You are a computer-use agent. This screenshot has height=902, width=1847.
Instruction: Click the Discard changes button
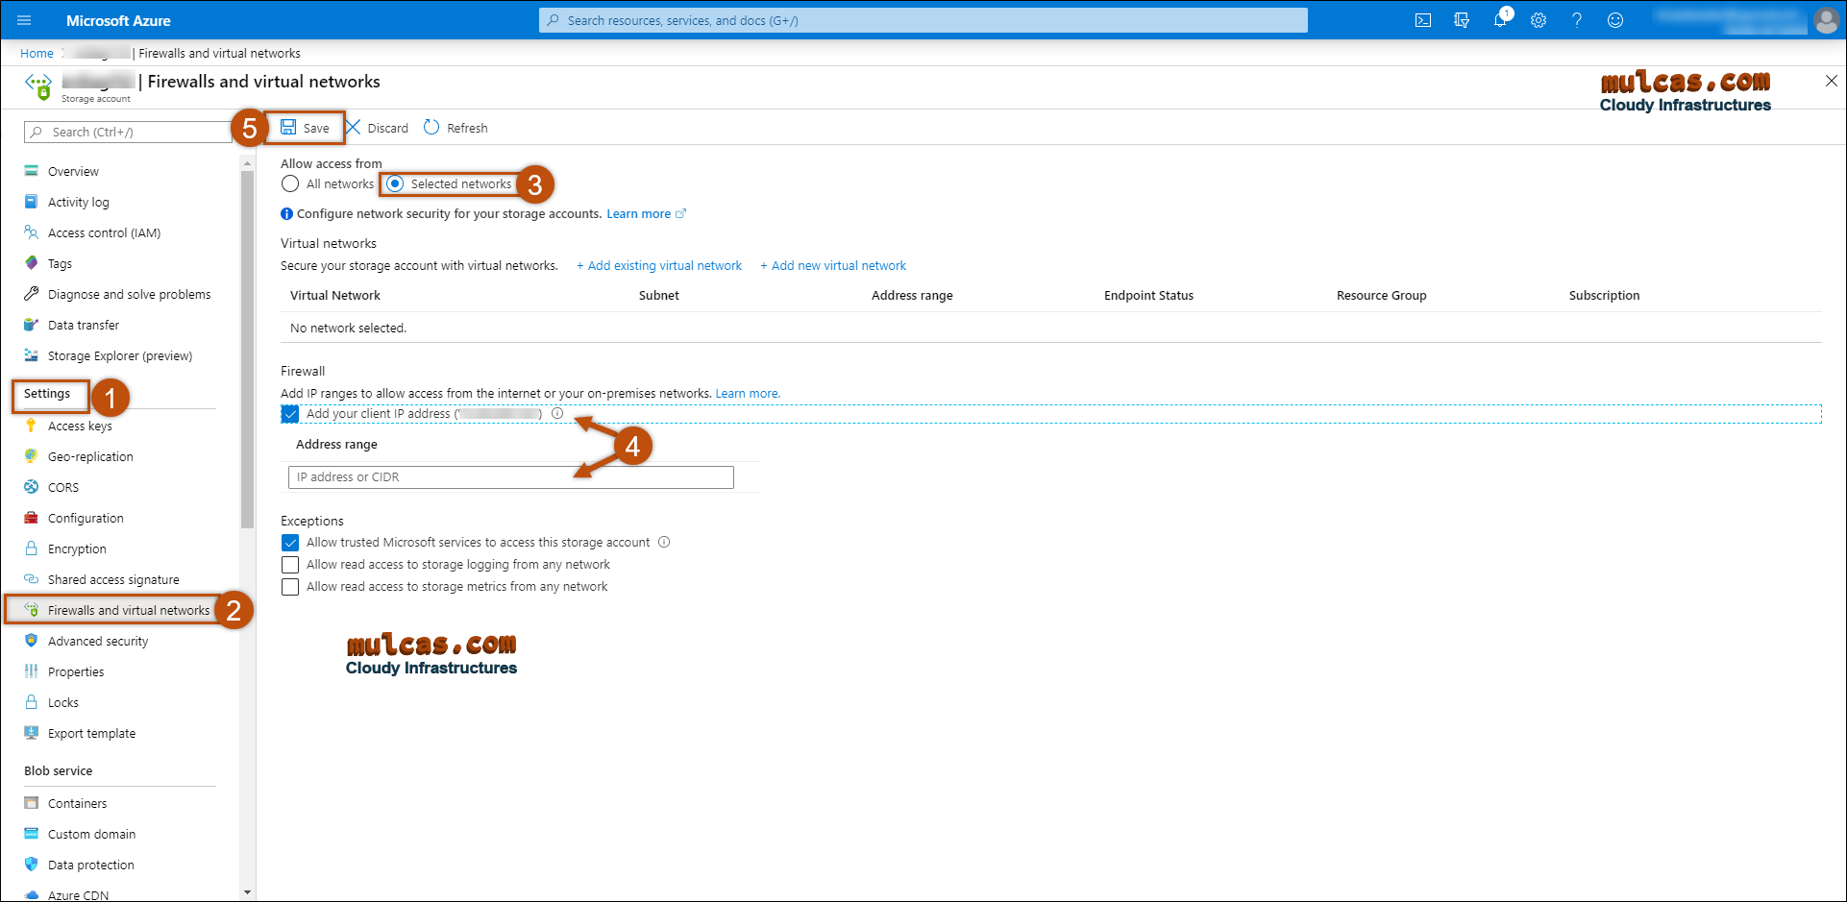pyautogui.click(x=377, y=128)
